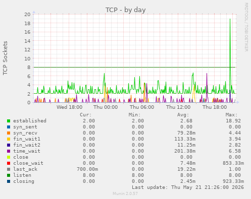
Task: Click the green established legend swatch
Action: click(x=9, y=121)
